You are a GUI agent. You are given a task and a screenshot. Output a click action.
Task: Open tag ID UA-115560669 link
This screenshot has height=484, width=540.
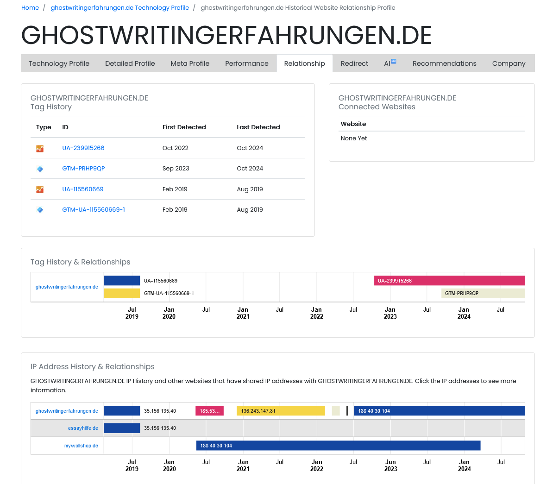point(82,189)
